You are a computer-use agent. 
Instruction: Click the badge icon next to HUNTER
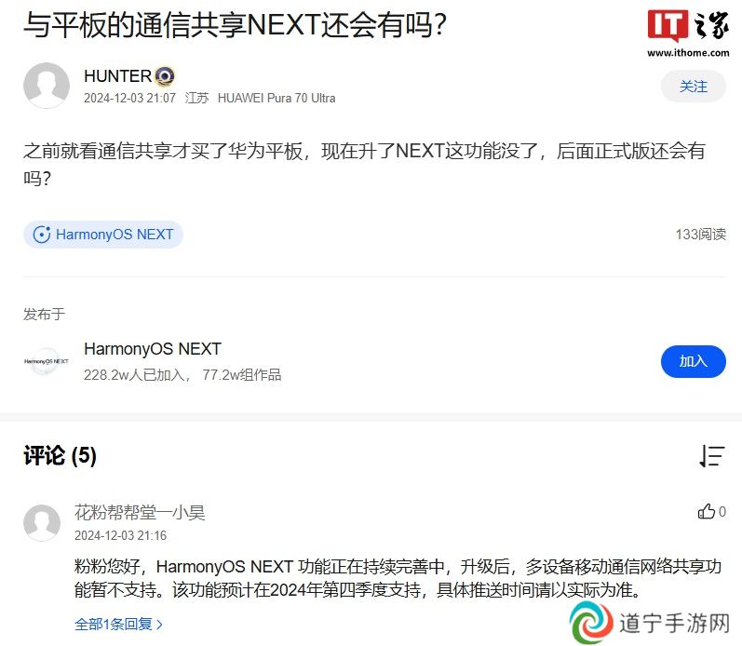coord(165,76)
